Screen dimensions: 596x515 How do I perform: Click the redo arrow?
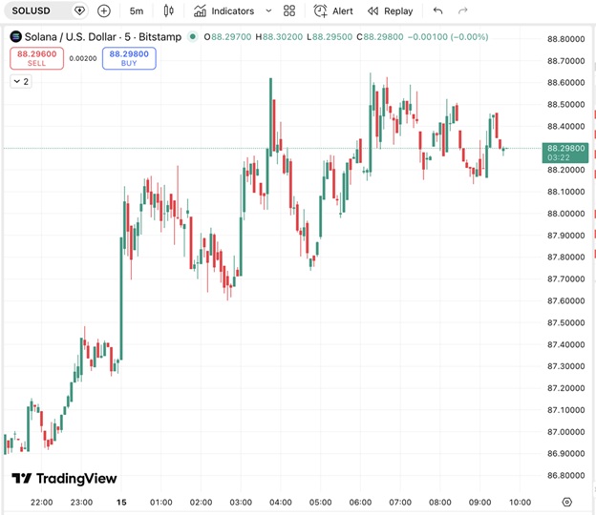click(x=463, y=11)
